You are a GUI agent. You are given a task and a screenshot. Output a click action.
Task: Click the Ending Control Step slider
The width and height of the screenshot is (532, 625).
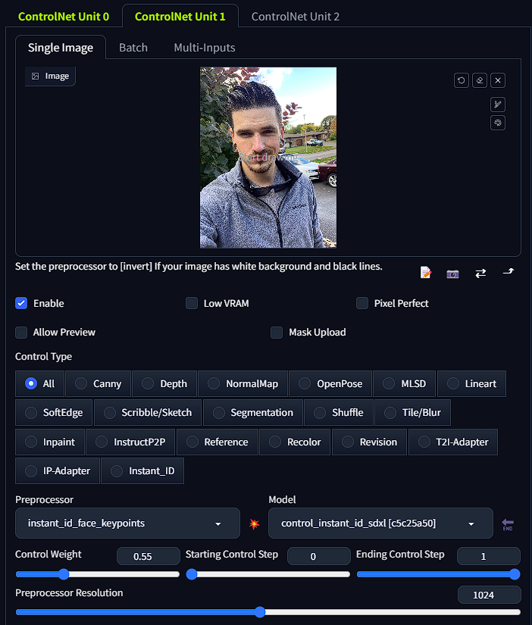(439, 574)
